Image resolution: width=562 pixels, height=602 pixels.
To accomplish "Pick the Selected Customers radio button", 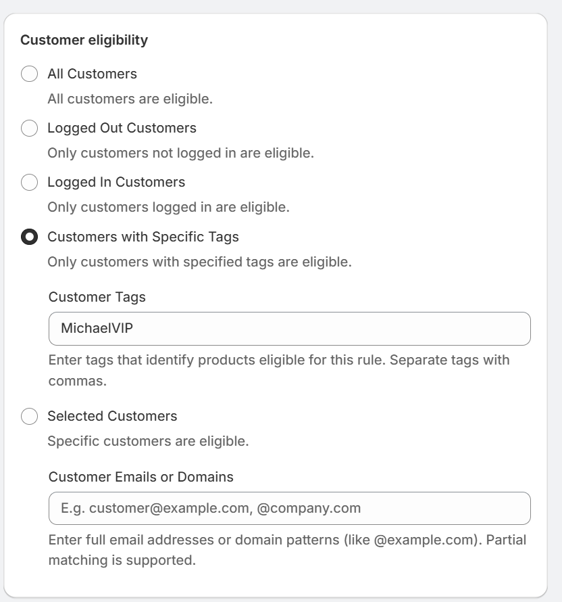I will tap(29, 416).
